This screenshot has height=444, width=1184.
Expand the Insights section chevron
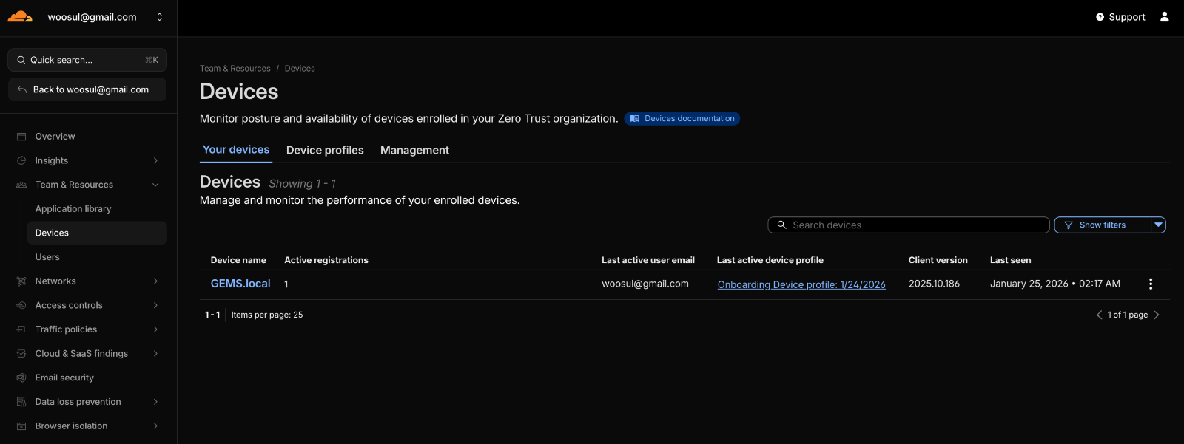[155, 160]
